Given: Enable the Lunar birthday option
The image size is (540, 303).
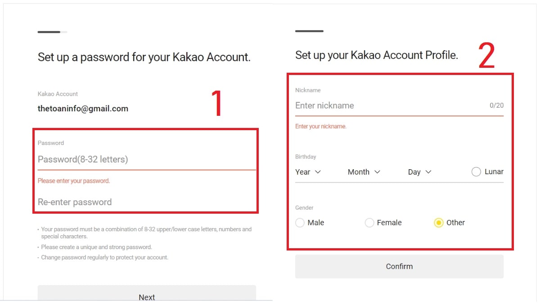Looking at the screenshot, I should coord(476,172).
